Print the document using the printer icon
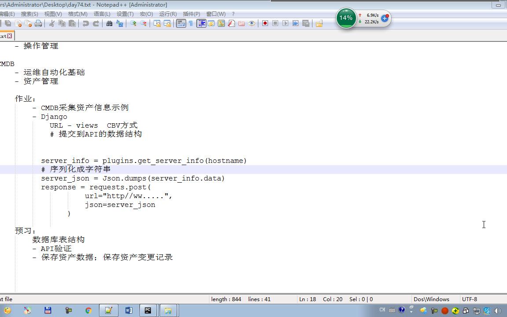 tap(38, 23)
